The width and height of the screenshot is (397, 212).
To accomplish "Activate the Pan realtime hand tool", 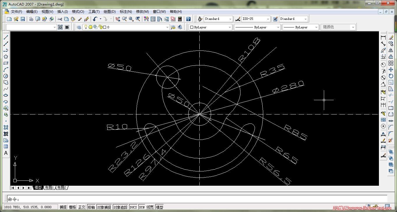I will pyautogui.click(x=118, y=19).
